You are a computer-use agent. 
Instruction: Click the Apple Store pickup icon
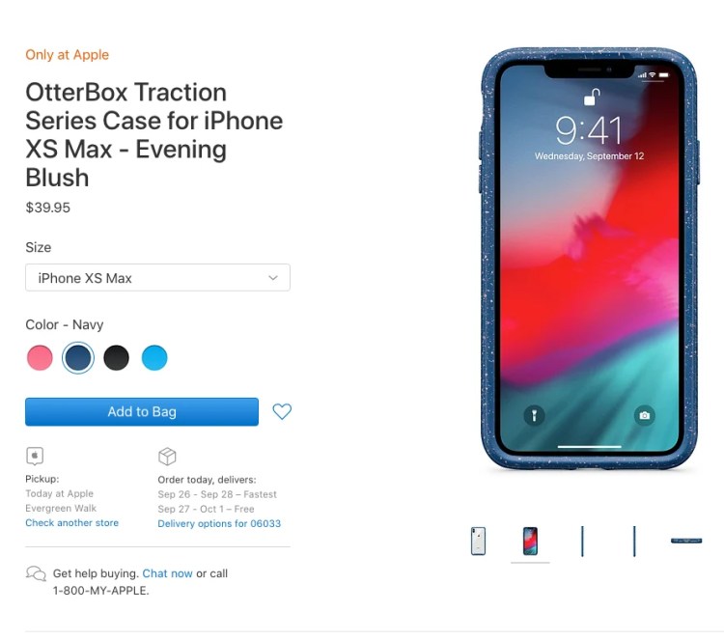(x=35, y=456)
